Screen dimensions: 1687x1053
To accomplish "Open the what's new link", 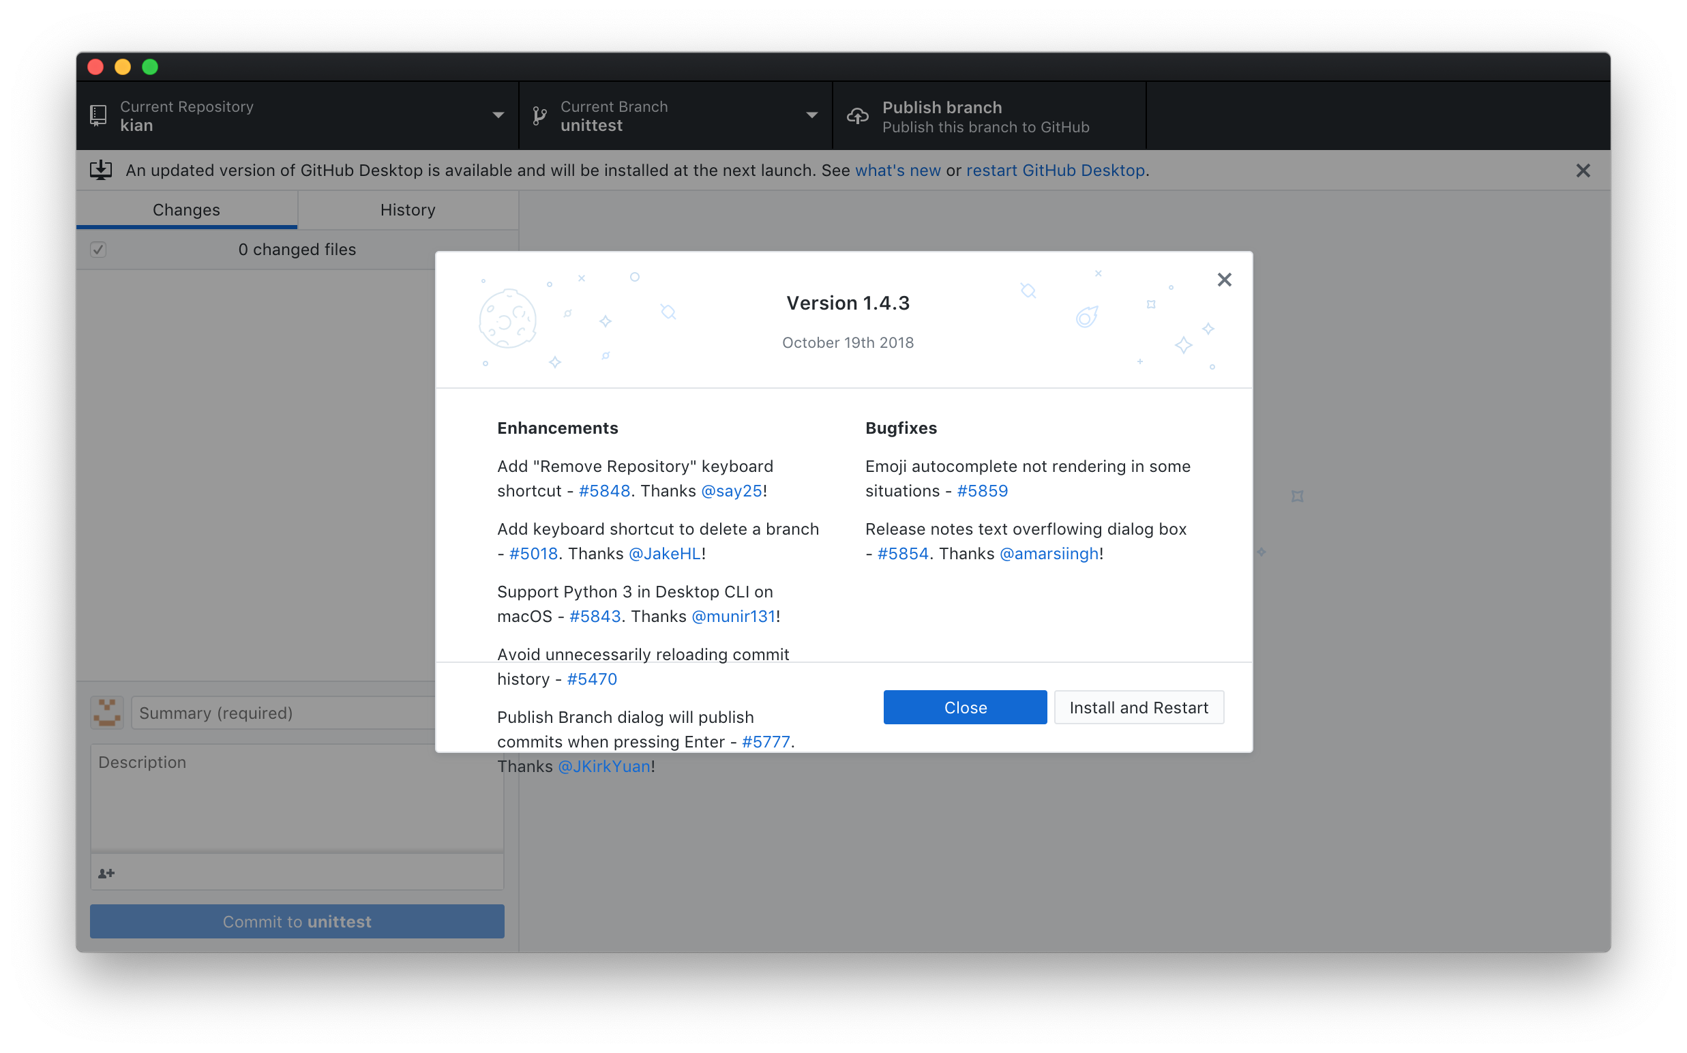I will [897, 170].
